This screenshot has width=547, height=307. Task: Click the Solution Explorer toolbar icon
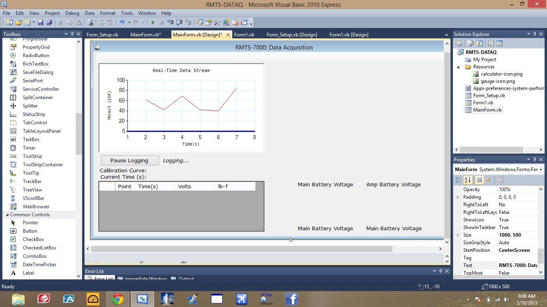[x=199, y=23]
